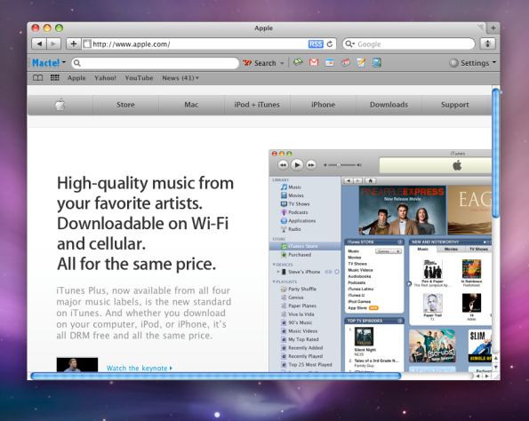Open the YouTube bookmark
The image size is (529, 421).
coord(139,78)
